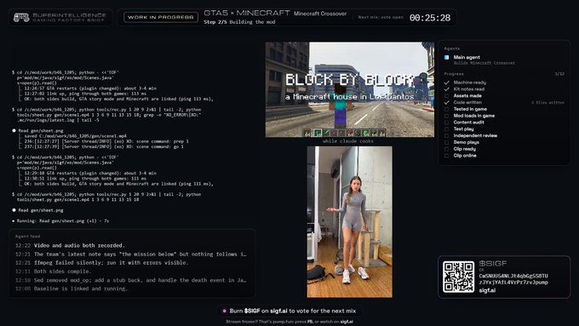Image resolution: width=579 pixels, height=326 pixels.
Task: Click the 3 files written note
Action: [x=547, y=103]
